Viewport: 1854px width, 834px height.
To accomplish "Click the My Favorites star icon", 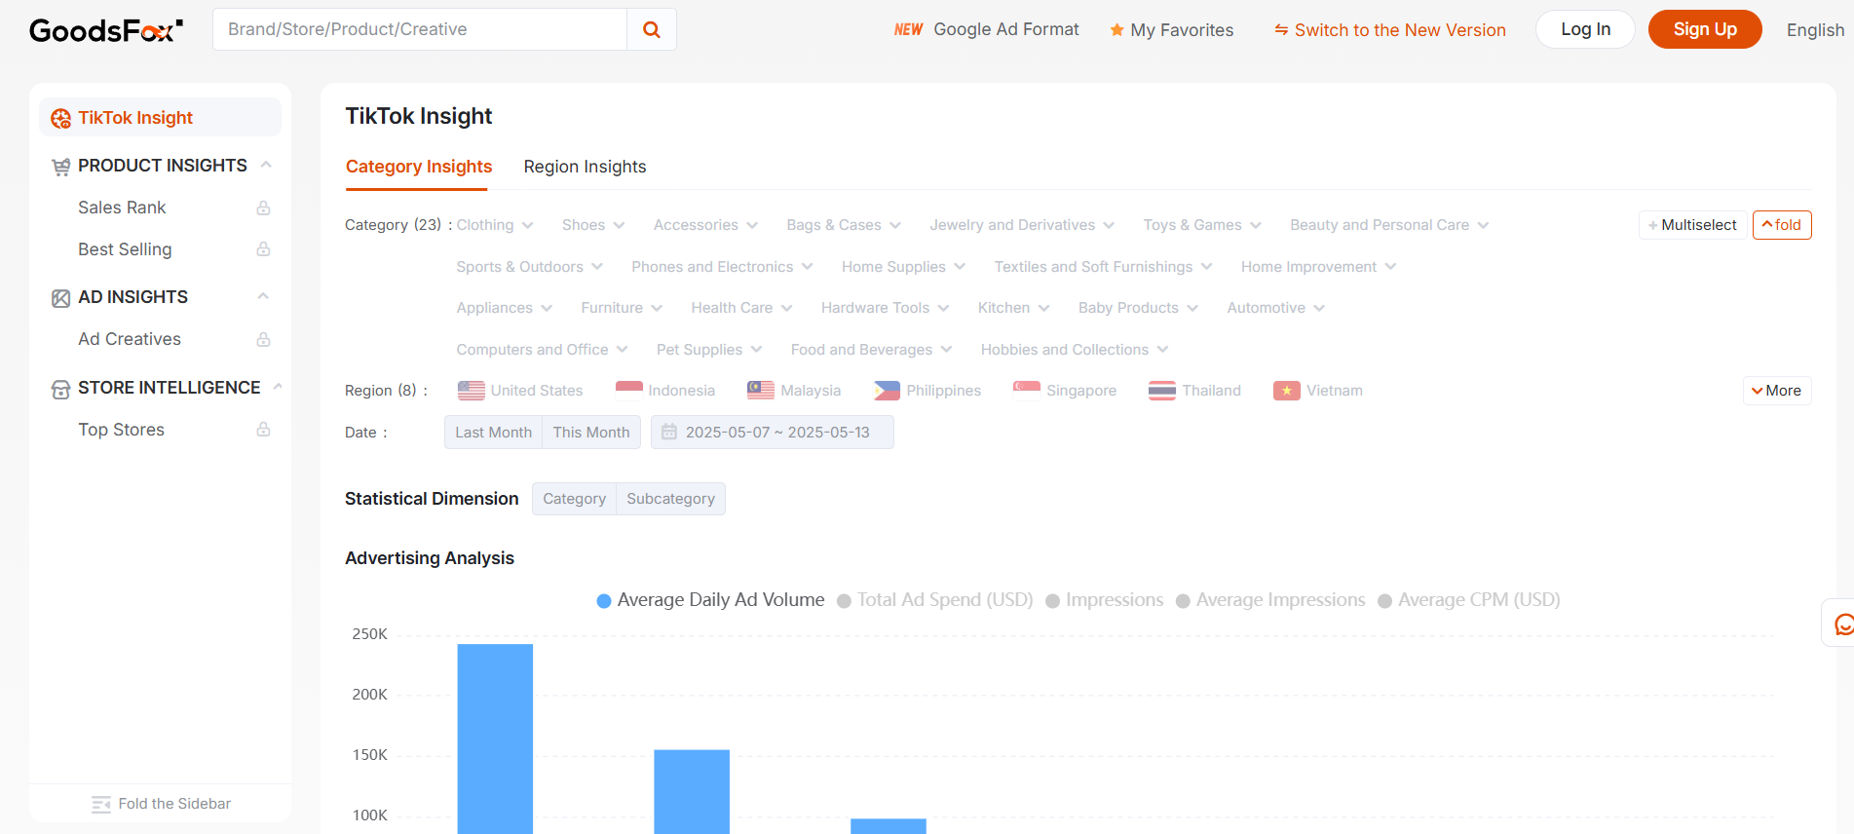I will click(x=1117, y=30).
